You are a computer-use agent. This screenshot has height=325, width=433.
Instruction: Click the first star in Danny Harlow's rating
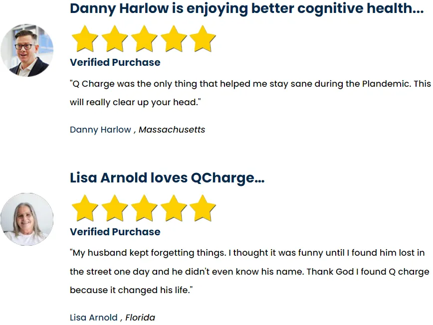[x=85, y=39]
